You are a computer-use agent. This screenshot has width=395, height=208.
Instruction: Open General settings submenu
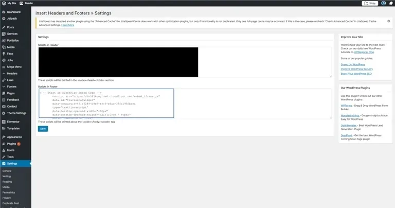click(7, 171)
